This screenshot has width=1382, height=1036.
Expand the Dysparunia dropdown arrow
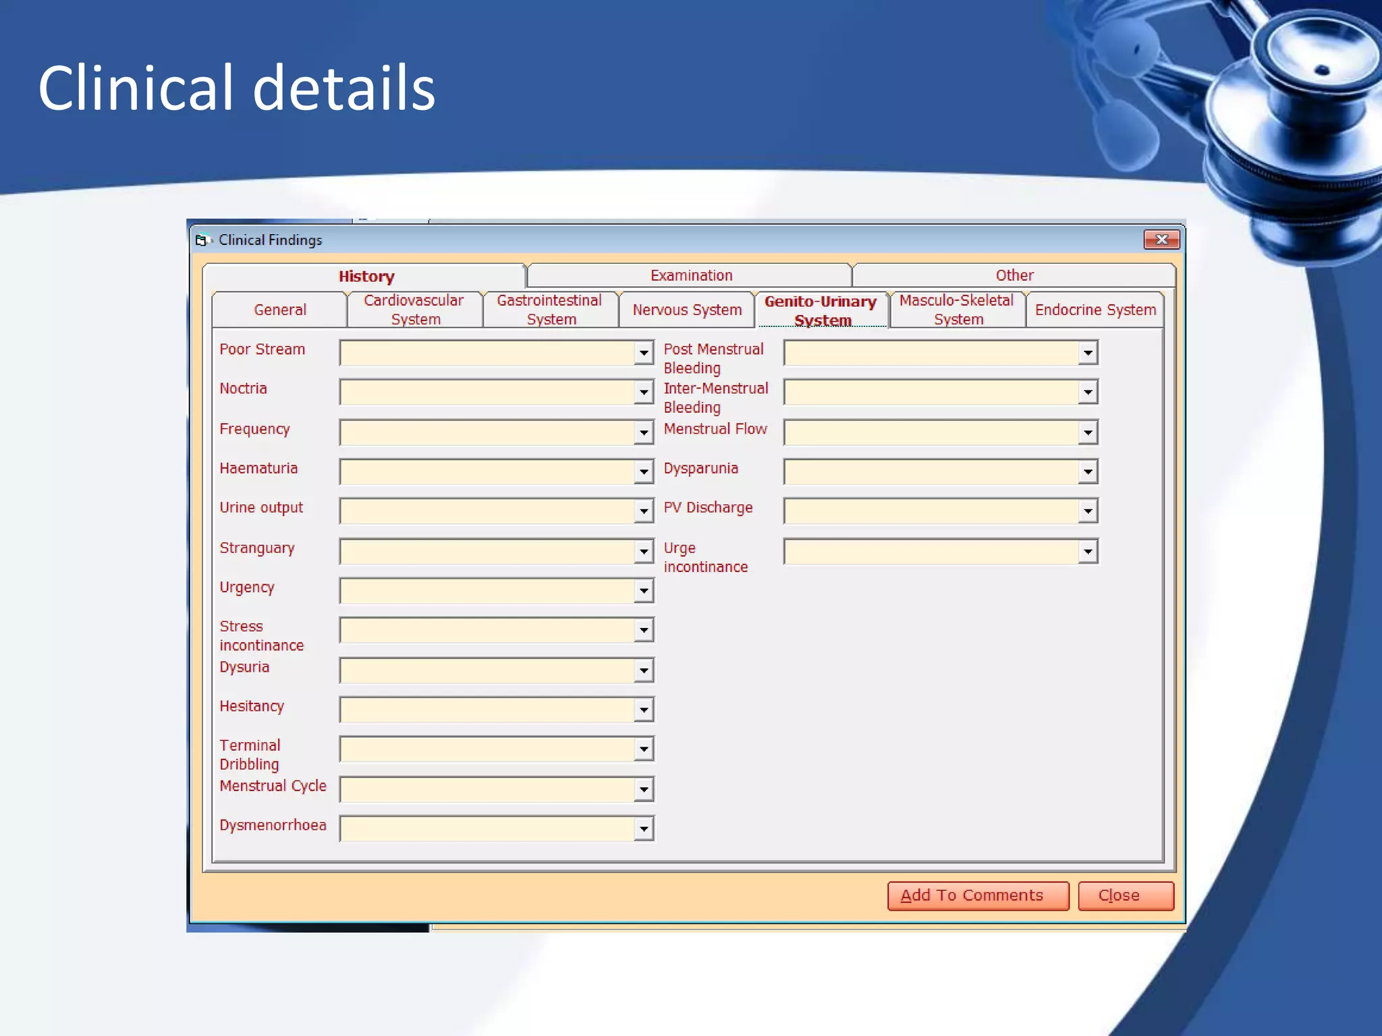click(x=1088, y=471)
